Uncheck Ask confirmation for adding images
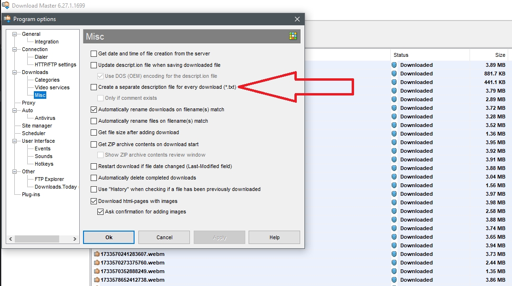The height and width of the screenshot is (286, 512). click(x=101, y=212)
